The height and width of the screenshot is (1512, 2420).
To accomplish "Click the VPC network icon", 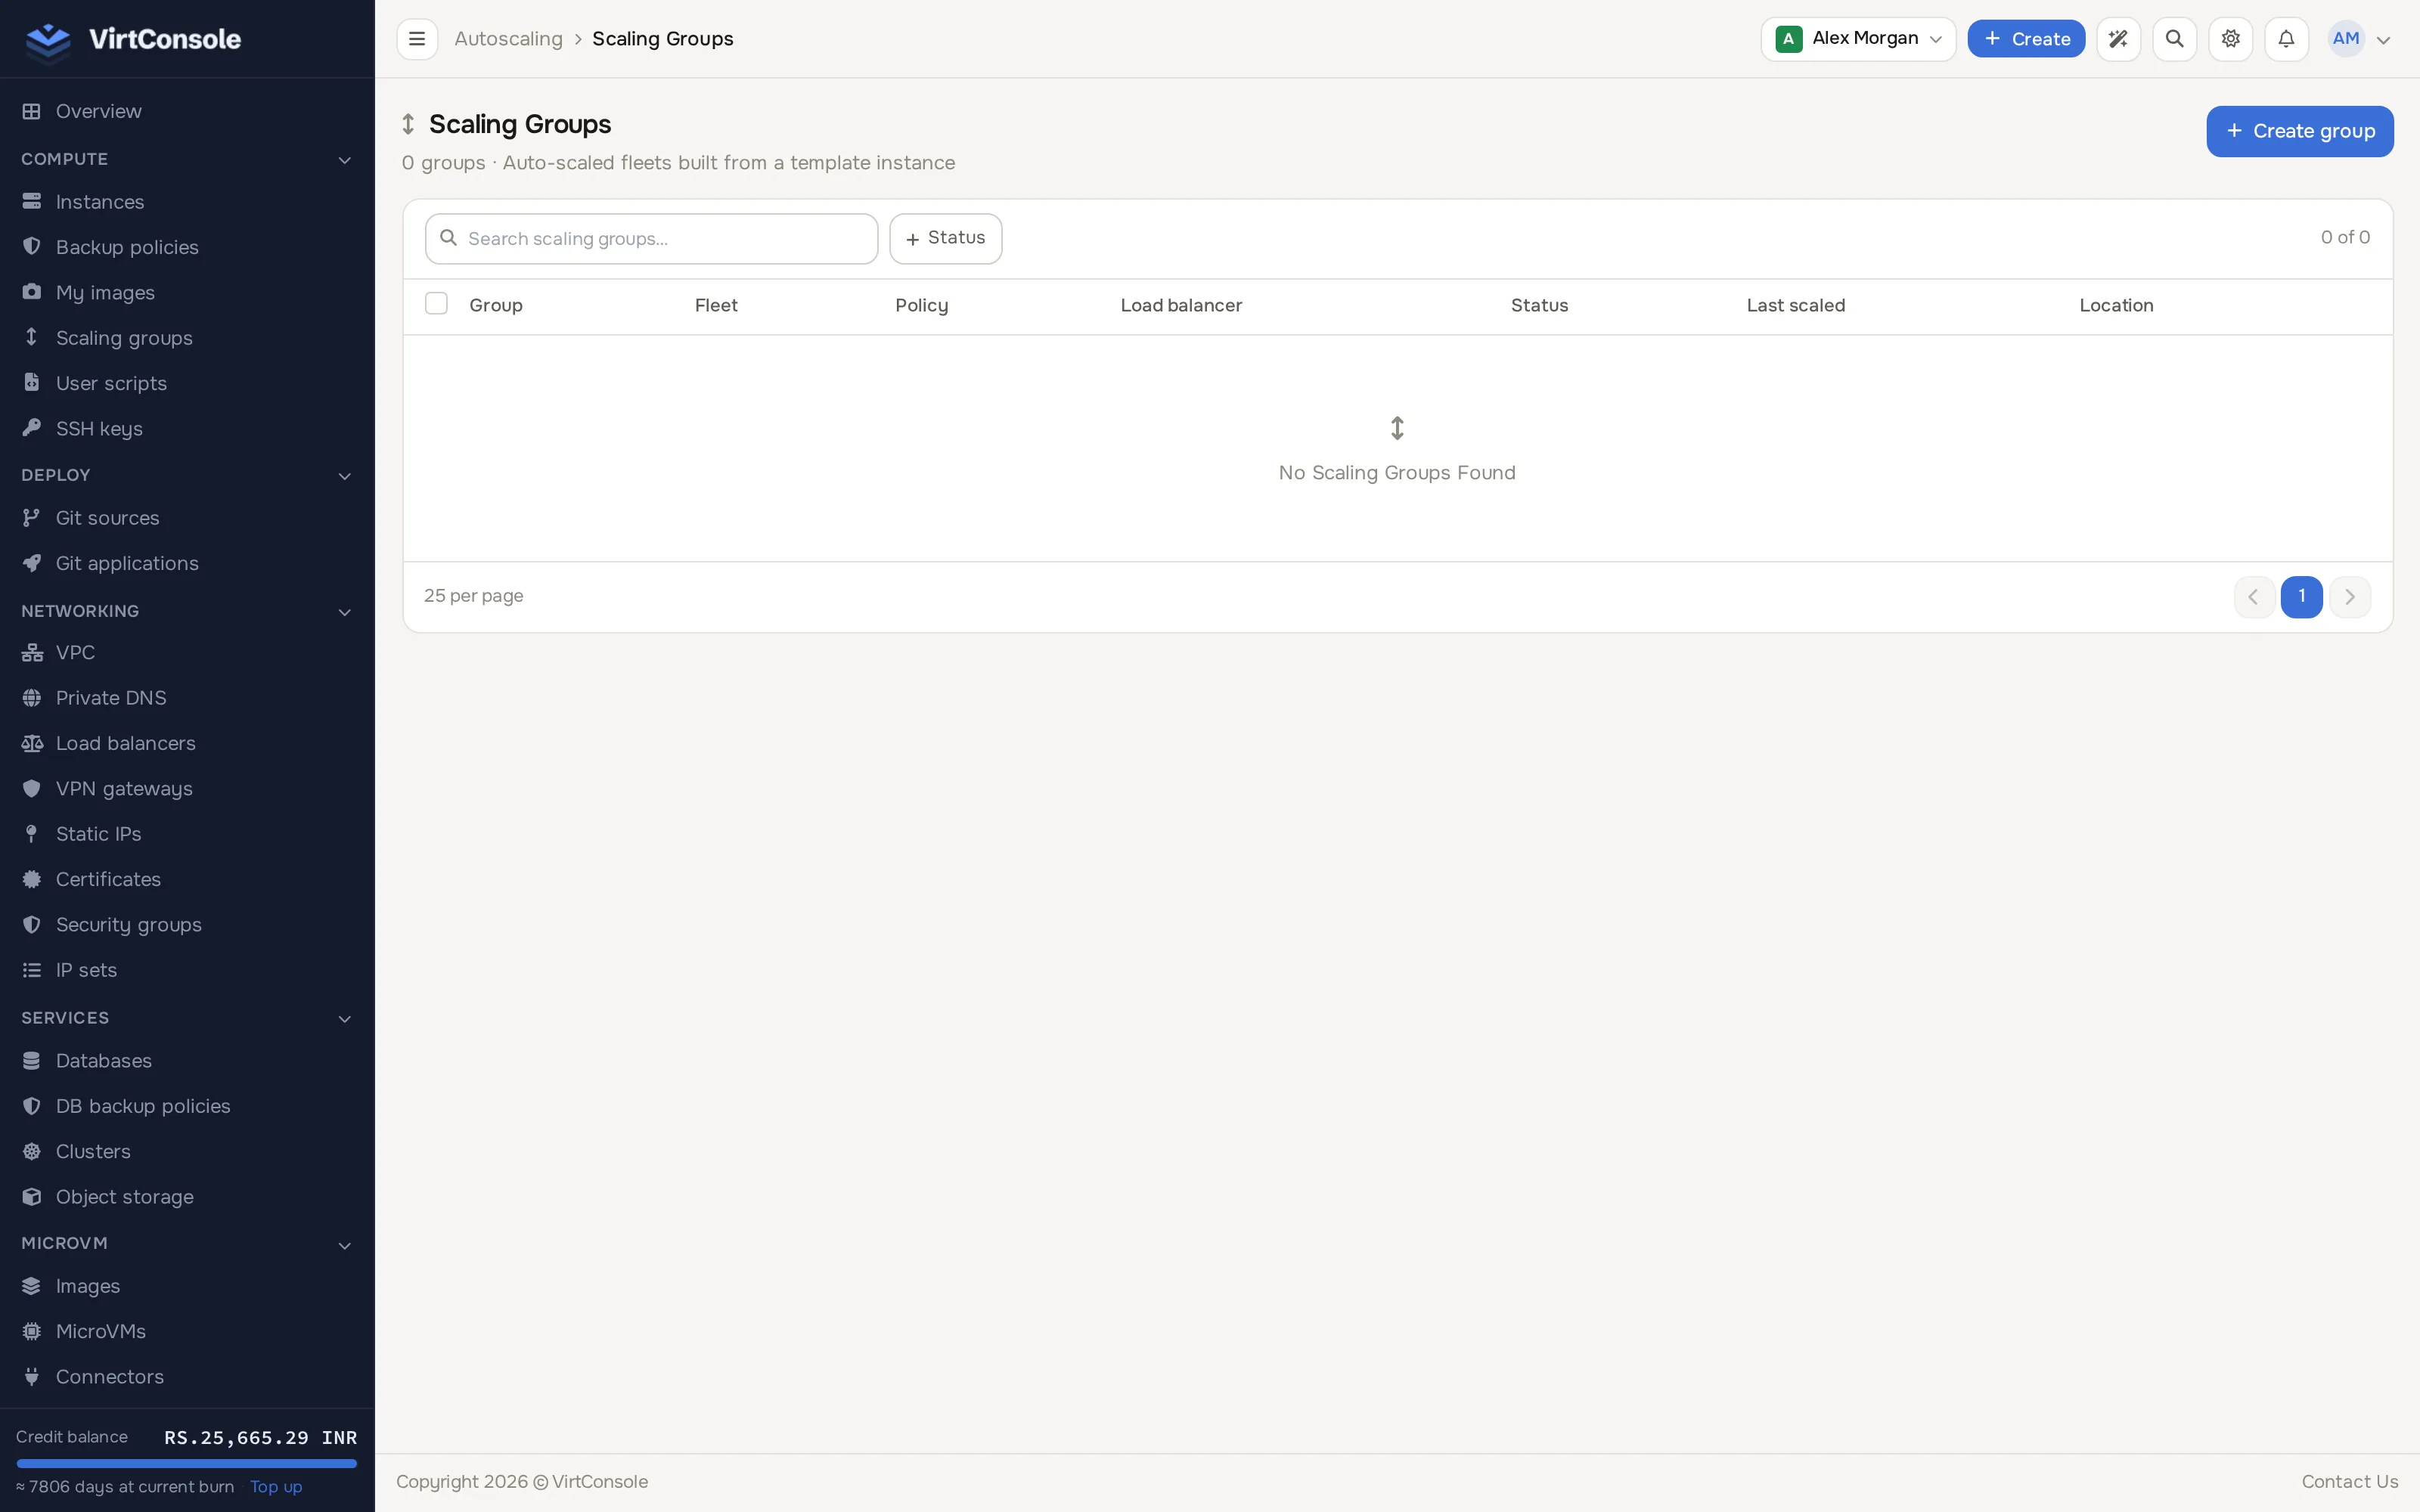I will coord(32,653).
